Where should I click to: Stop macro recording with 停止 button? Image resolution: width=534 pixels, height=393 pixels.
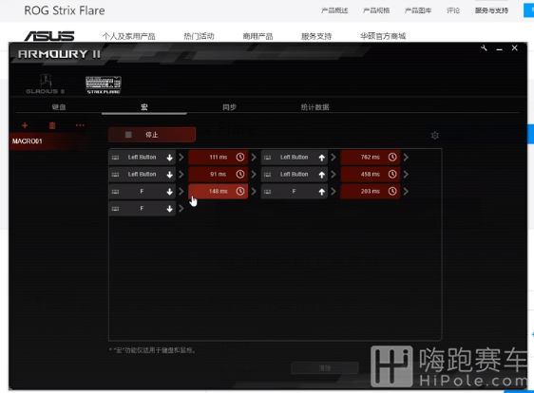tap(152, 135)
